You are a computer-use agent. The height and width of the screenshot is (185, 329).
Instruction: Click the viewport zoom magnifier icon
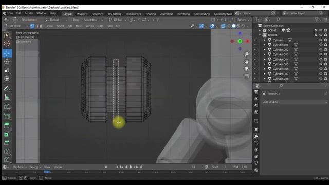pos(247,54)
